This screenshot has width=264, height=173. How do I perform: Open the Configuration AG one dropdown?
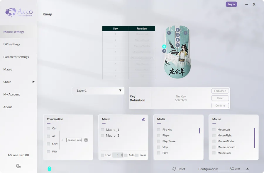[233, 169]
